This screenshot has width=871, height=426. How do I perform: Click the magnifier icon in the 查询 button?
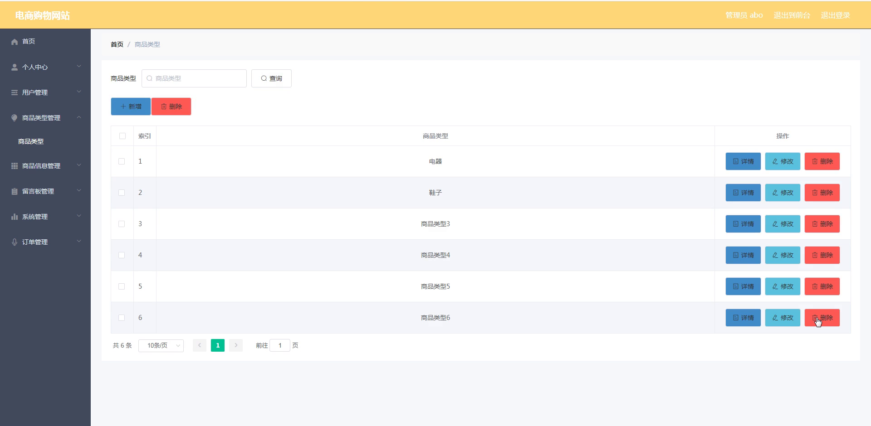[x=264, y=78]
